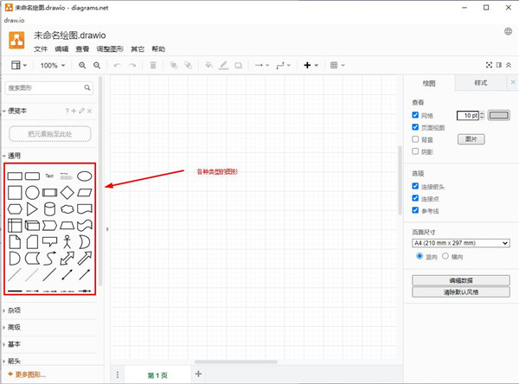Toggle the 网格 grid checkbox

(x=416, y=114)
